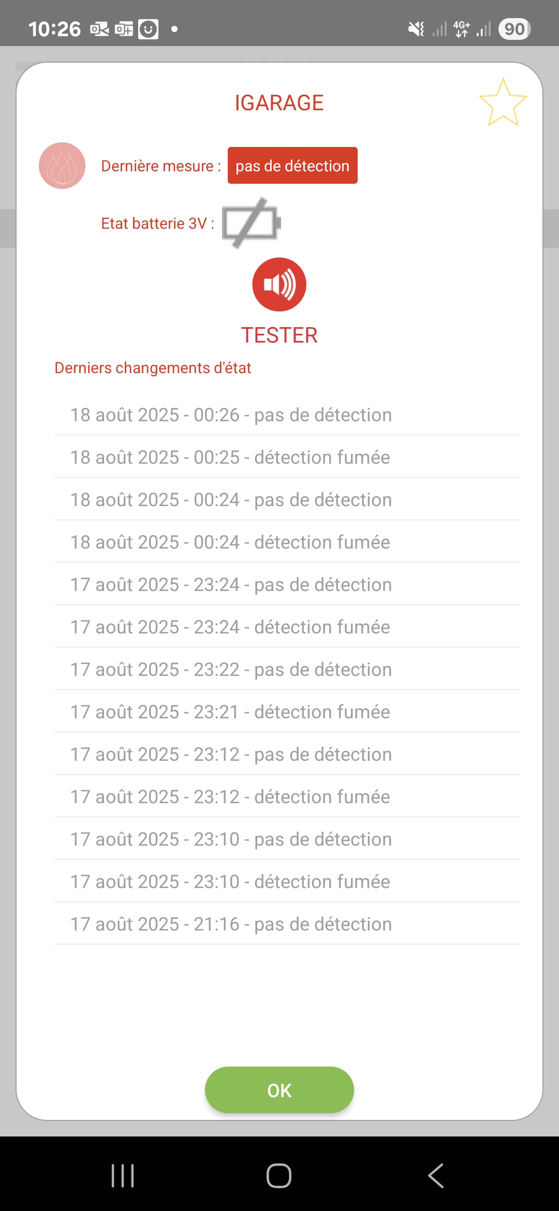Tap the battery percentage indicator showing 90
Screen dimensions: 559x1211
click(514, 29)
